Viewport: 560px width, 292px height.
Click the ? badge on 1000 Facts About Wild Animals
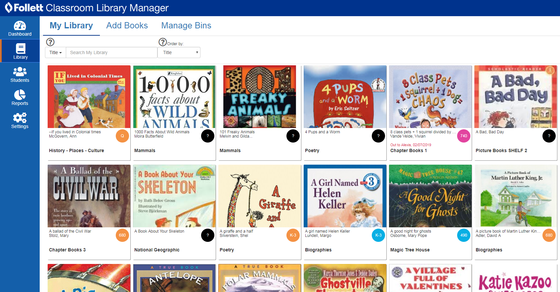pyautogui.click(x=208, y=136)
